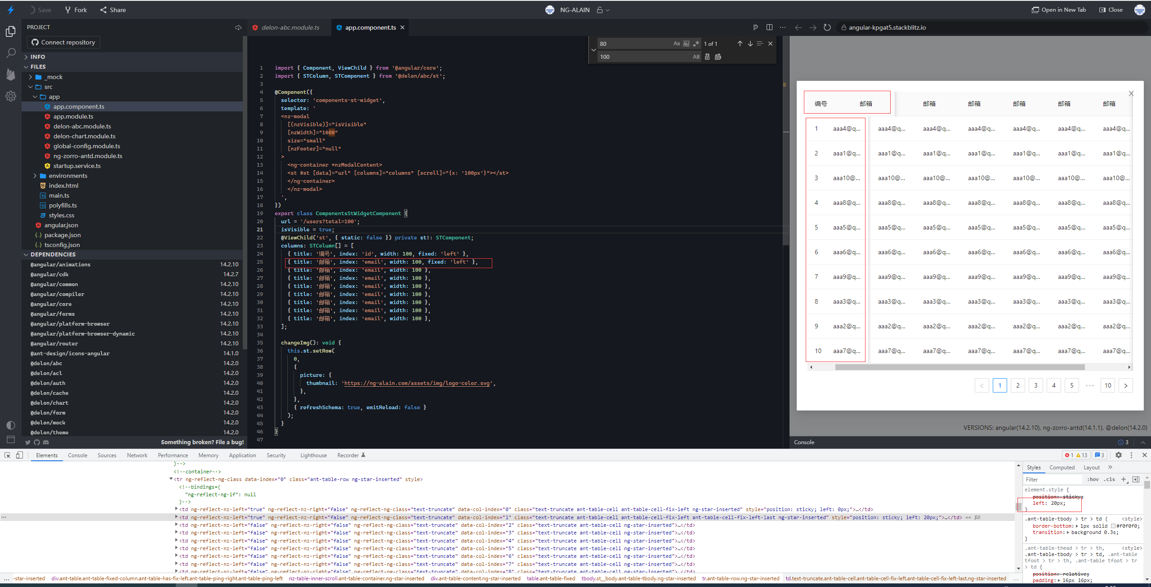Open the Prettier format icon above the editor
The width and height of the screenshot is (1151, 587).
point(756,27)
